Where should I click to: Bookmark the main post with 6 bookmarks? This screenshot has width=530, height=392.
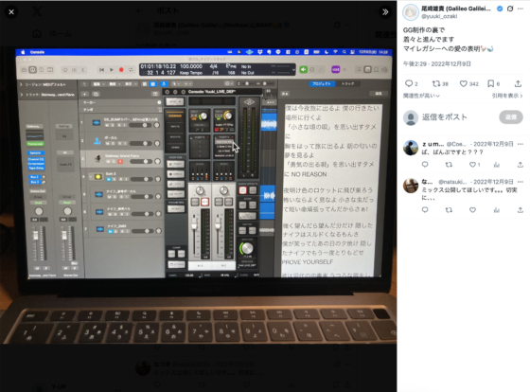491,83
